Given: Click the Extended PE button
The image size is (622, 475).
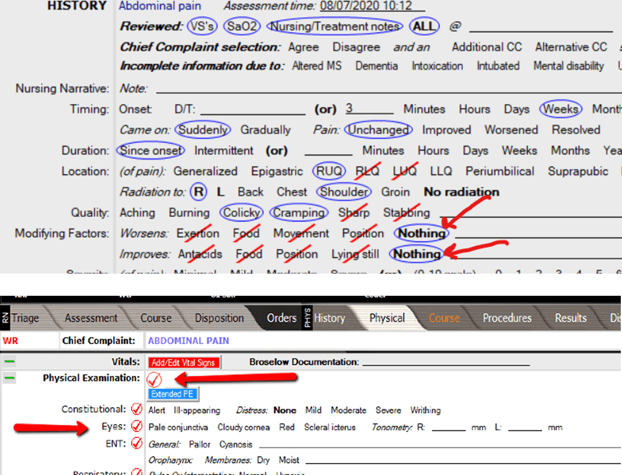Looking at the screenshot, I should [172, 394].
